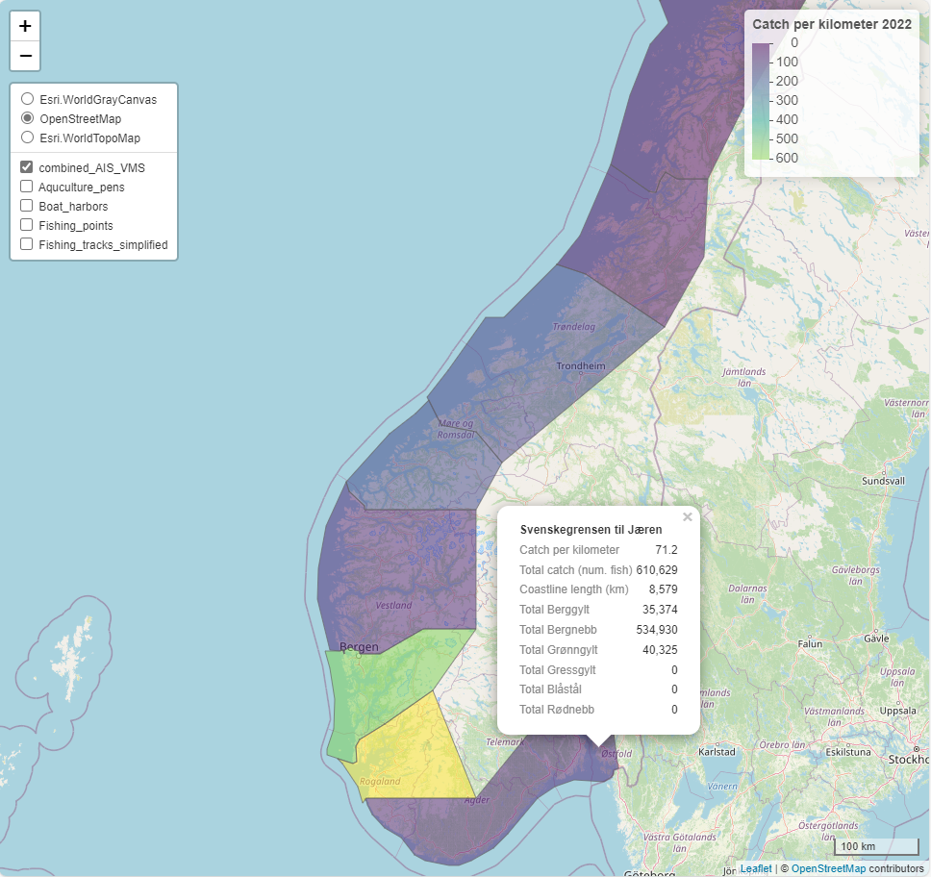
Task: Click the Møre og Romsdal region polygon
Action: click(x=442, y=442)
